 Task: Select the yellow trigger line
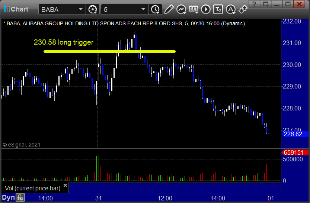tap(109, 52)
